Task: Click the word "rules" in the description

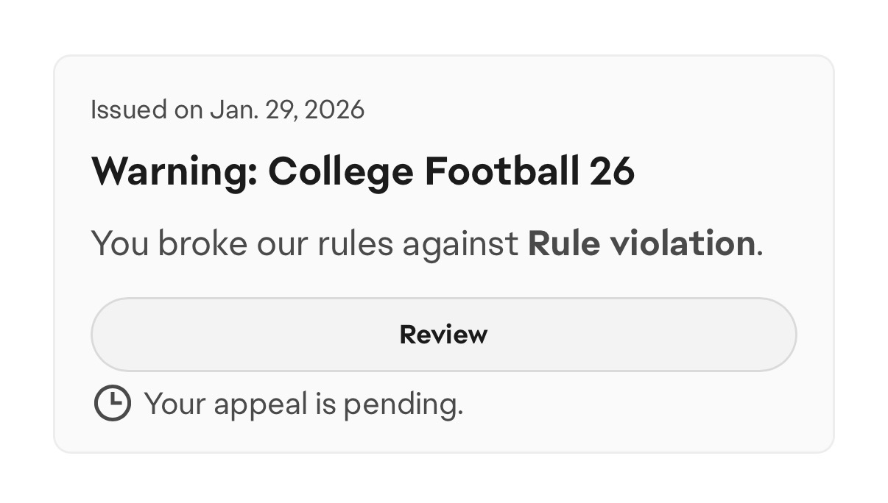Action: (x=356, y=243)
